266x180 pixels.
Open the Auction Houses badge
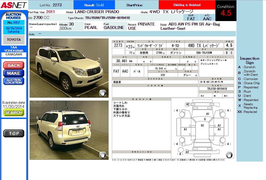[13, 16]
